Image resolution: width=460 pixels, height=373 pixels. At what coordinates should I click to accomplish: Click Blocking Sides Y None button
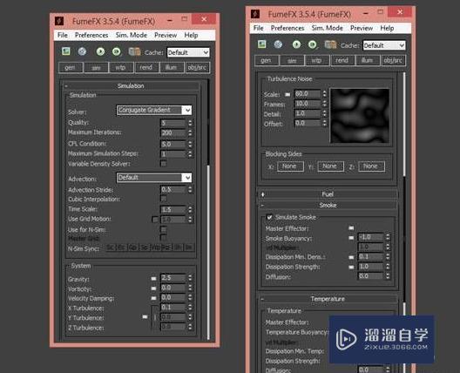point(330,166)
